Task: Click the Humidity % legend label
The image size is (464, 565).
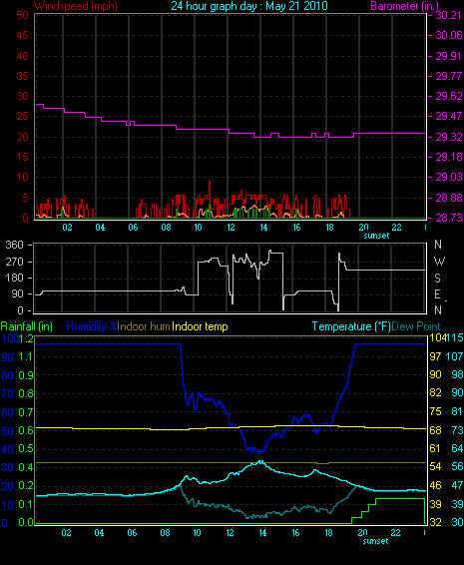Action: [x=92, y=326]
